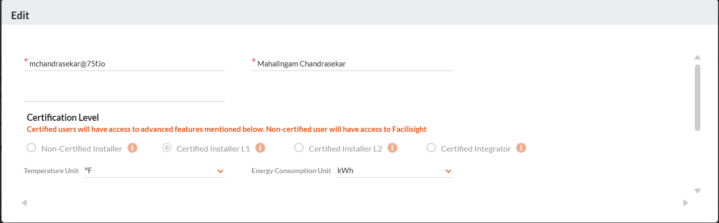This screenshot has width=719, height=223.
Task: Expand the Energy Consumption Unit chevron
Action: [448, 172]
